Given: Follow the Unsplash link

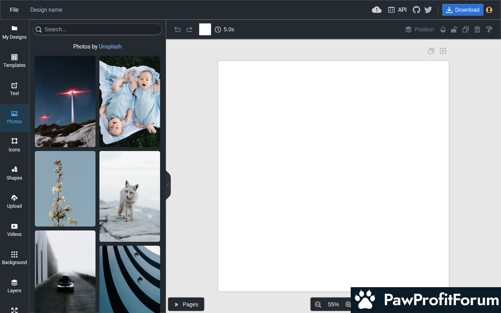Looking at the screenshot, I should [110, 47].
